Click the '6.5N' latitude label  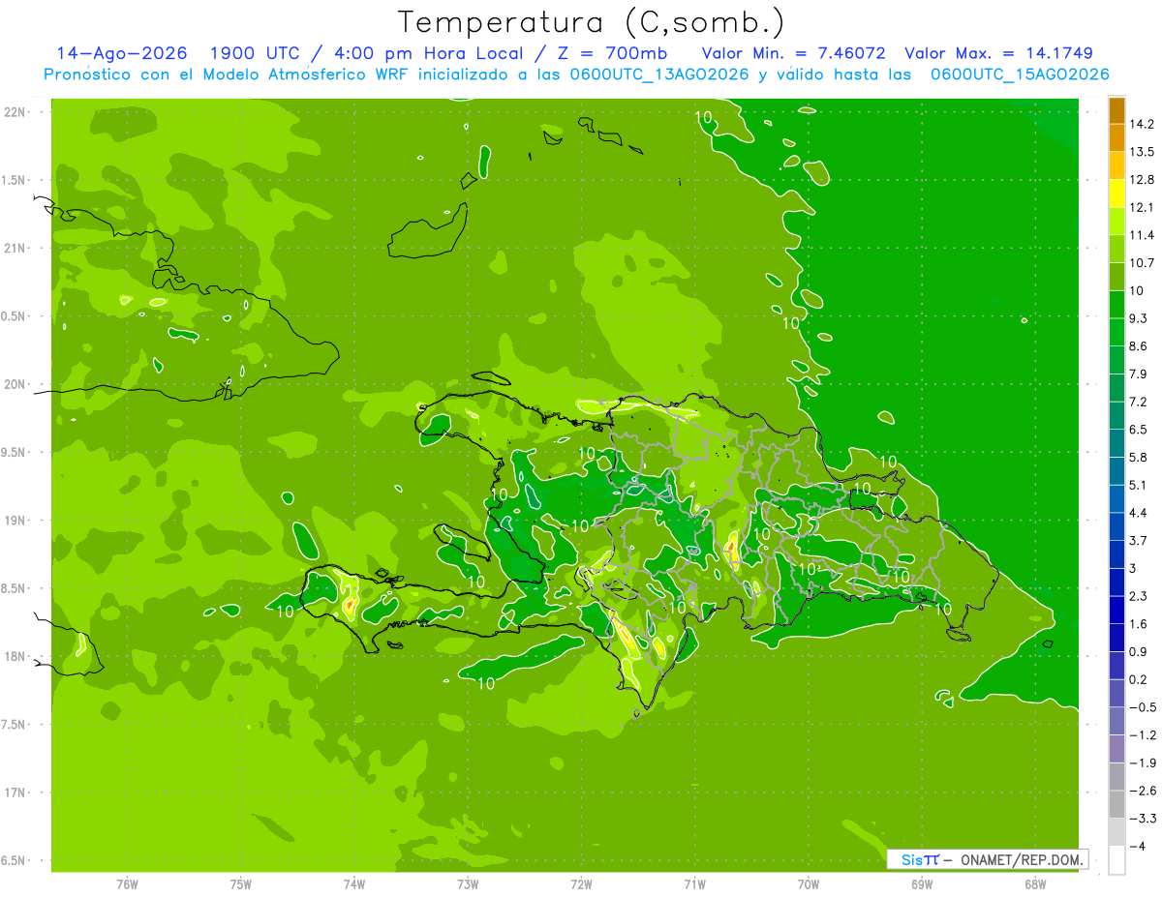[x=14, y=860]
